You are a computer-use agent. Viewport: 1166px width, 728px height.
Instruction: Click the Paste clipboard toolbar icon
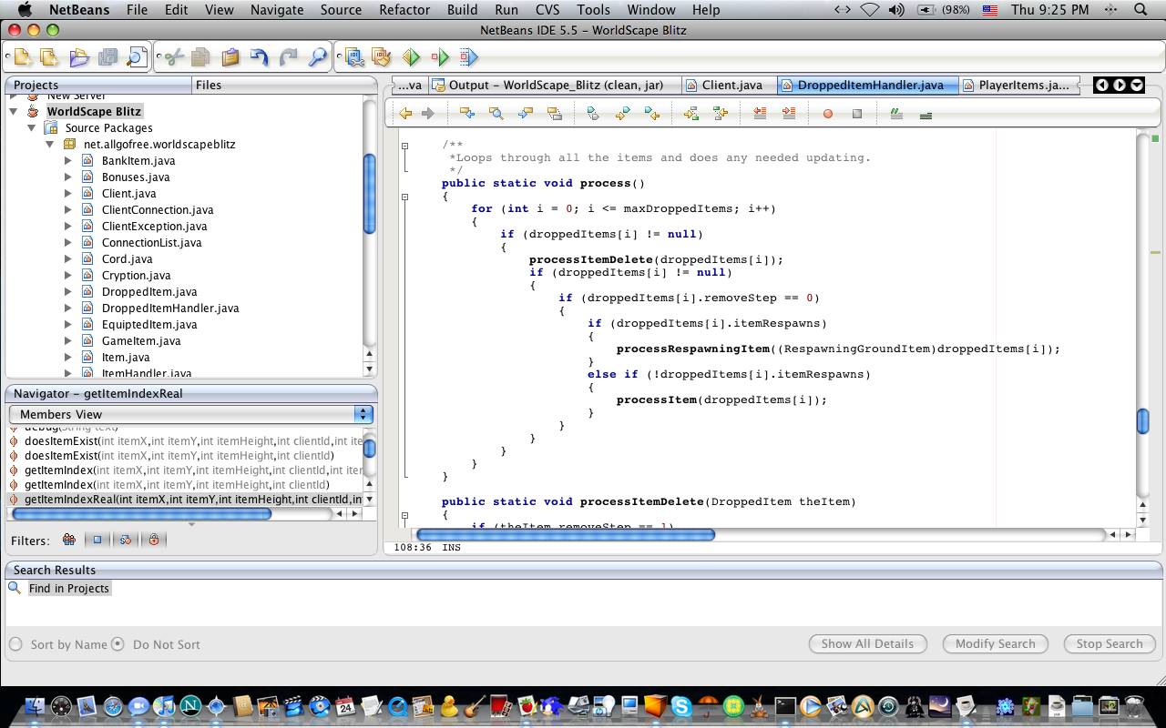230,57
